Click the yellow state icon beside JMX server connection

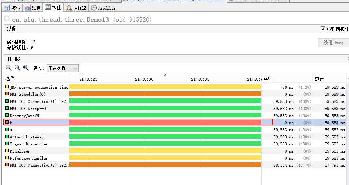coord(7,87)
